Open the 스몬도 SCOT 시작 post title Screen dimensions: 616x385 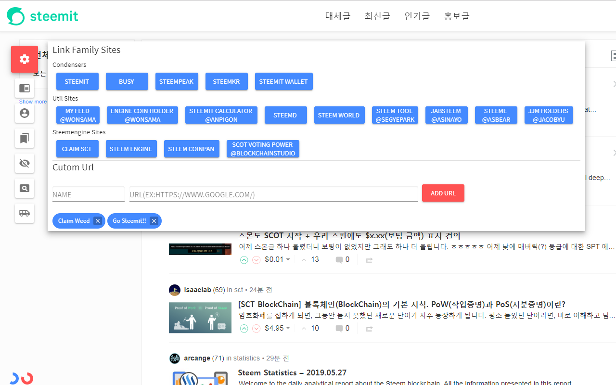[349, 236]
